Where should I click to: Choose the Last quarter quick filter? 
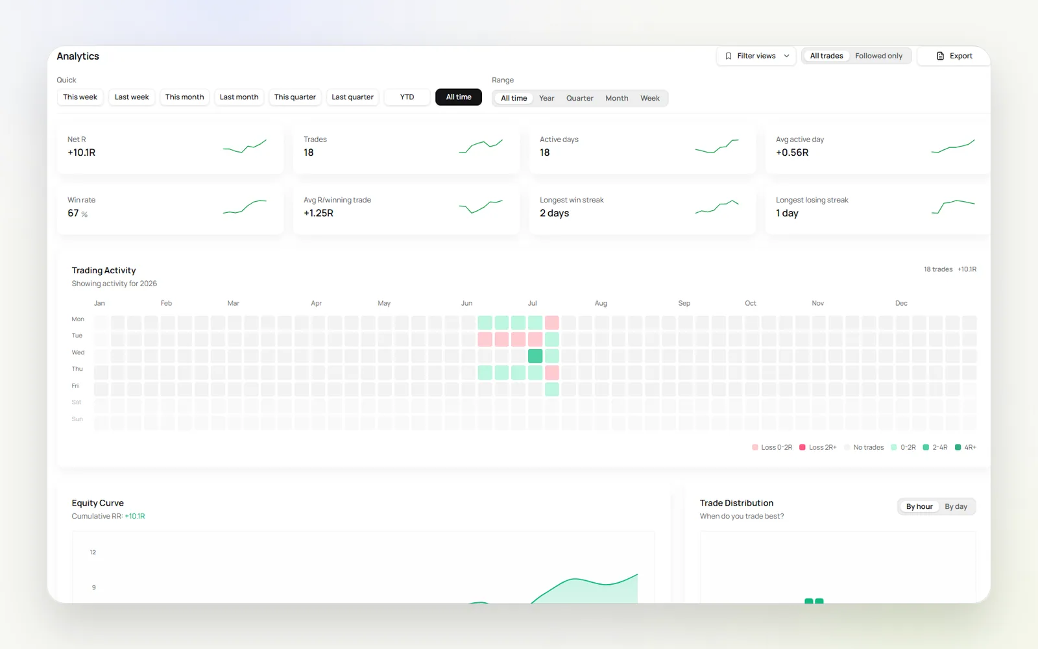[x=352, y=97]
